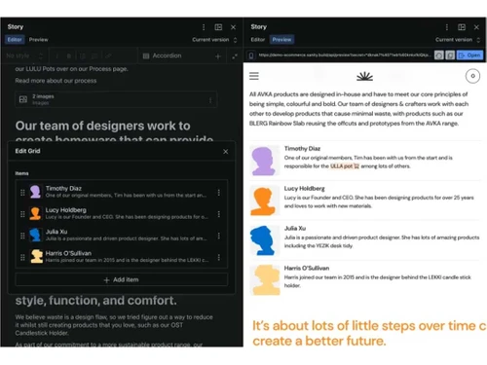Insert an Accordion block
The image size is (487, 365).
point(163,55)
